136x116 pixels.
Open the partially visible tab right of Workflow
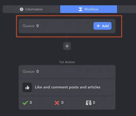coord(127,9)
